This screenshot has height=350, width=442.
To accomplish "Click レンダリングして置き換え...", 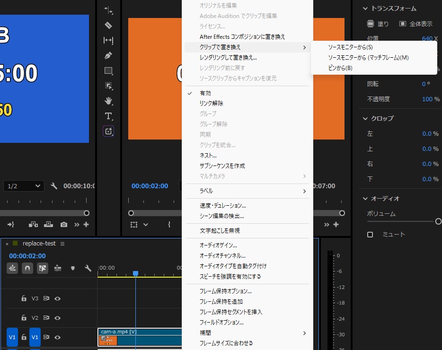I will pyautogui.click(x=248, y=58).
